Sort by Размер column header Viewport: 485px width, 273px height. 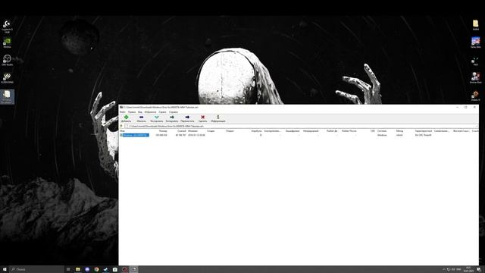click(x=163, y=131)
